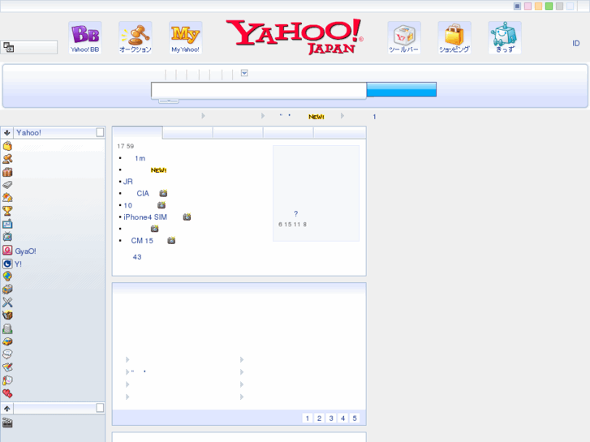Open the Yahoo! link in sidebar header
The height and width of the screenshot is (442, 590).
[28, 132]
